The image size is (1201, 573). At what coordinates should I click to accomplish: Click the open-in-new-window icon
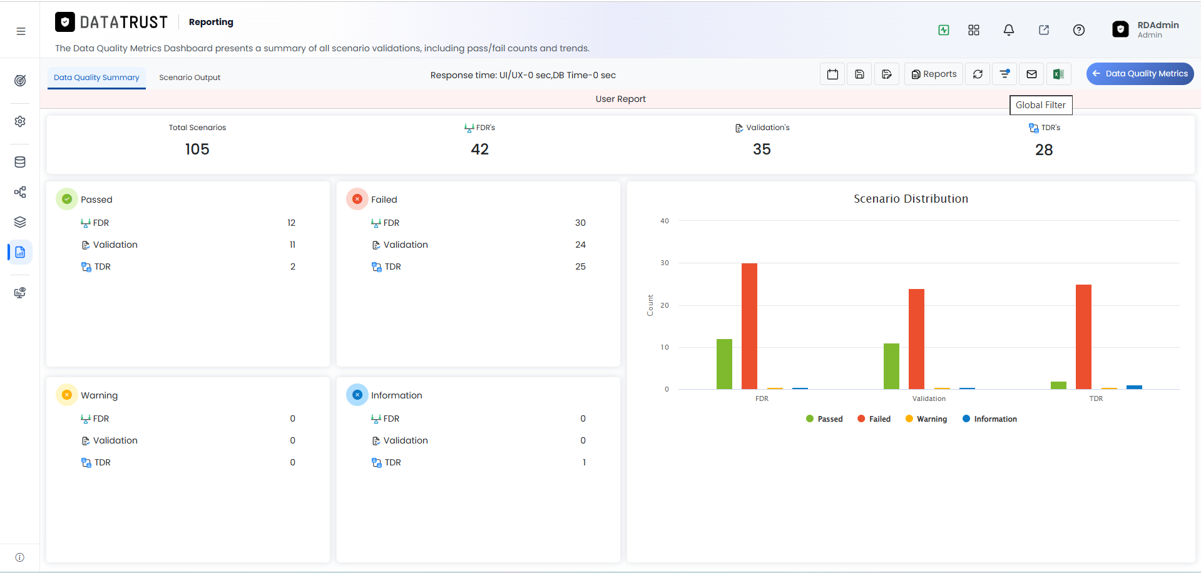tap(1044, 30)
